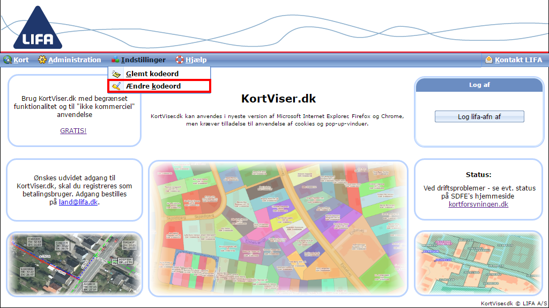
Task: Click the icon beside Glemt kodeord
Action: (116, 74)
